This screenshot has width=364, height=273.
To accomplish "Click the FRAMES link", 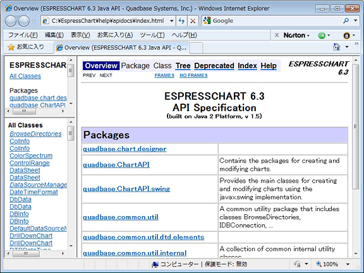I will click(164, 75).
